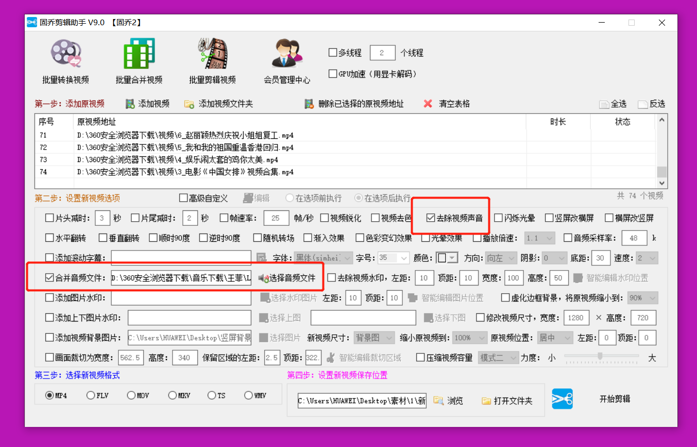
Task: Click the 清空表格 label
Action: coord(454,104)
